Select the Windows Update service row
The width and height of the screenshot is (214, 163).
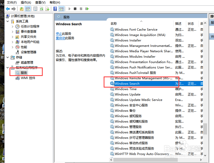pyautogui.click(x=156, y=95)
